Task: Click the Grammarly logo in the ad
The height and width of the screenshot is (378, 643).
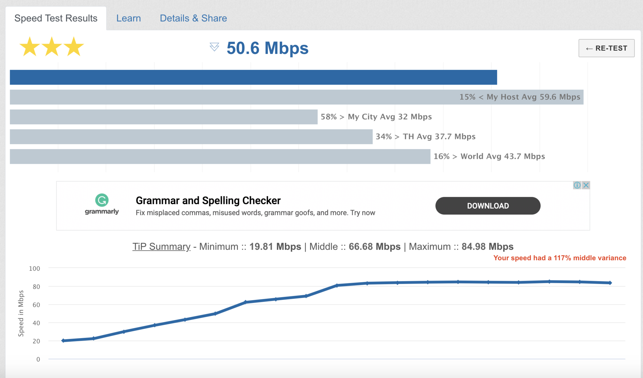Action: tap(102, 204)
